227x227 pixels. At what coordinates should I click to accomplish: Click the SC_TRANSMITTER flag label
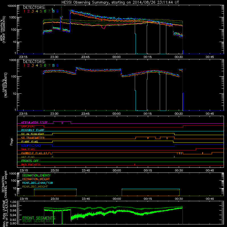pyautogui.click(x=33, y=138)
